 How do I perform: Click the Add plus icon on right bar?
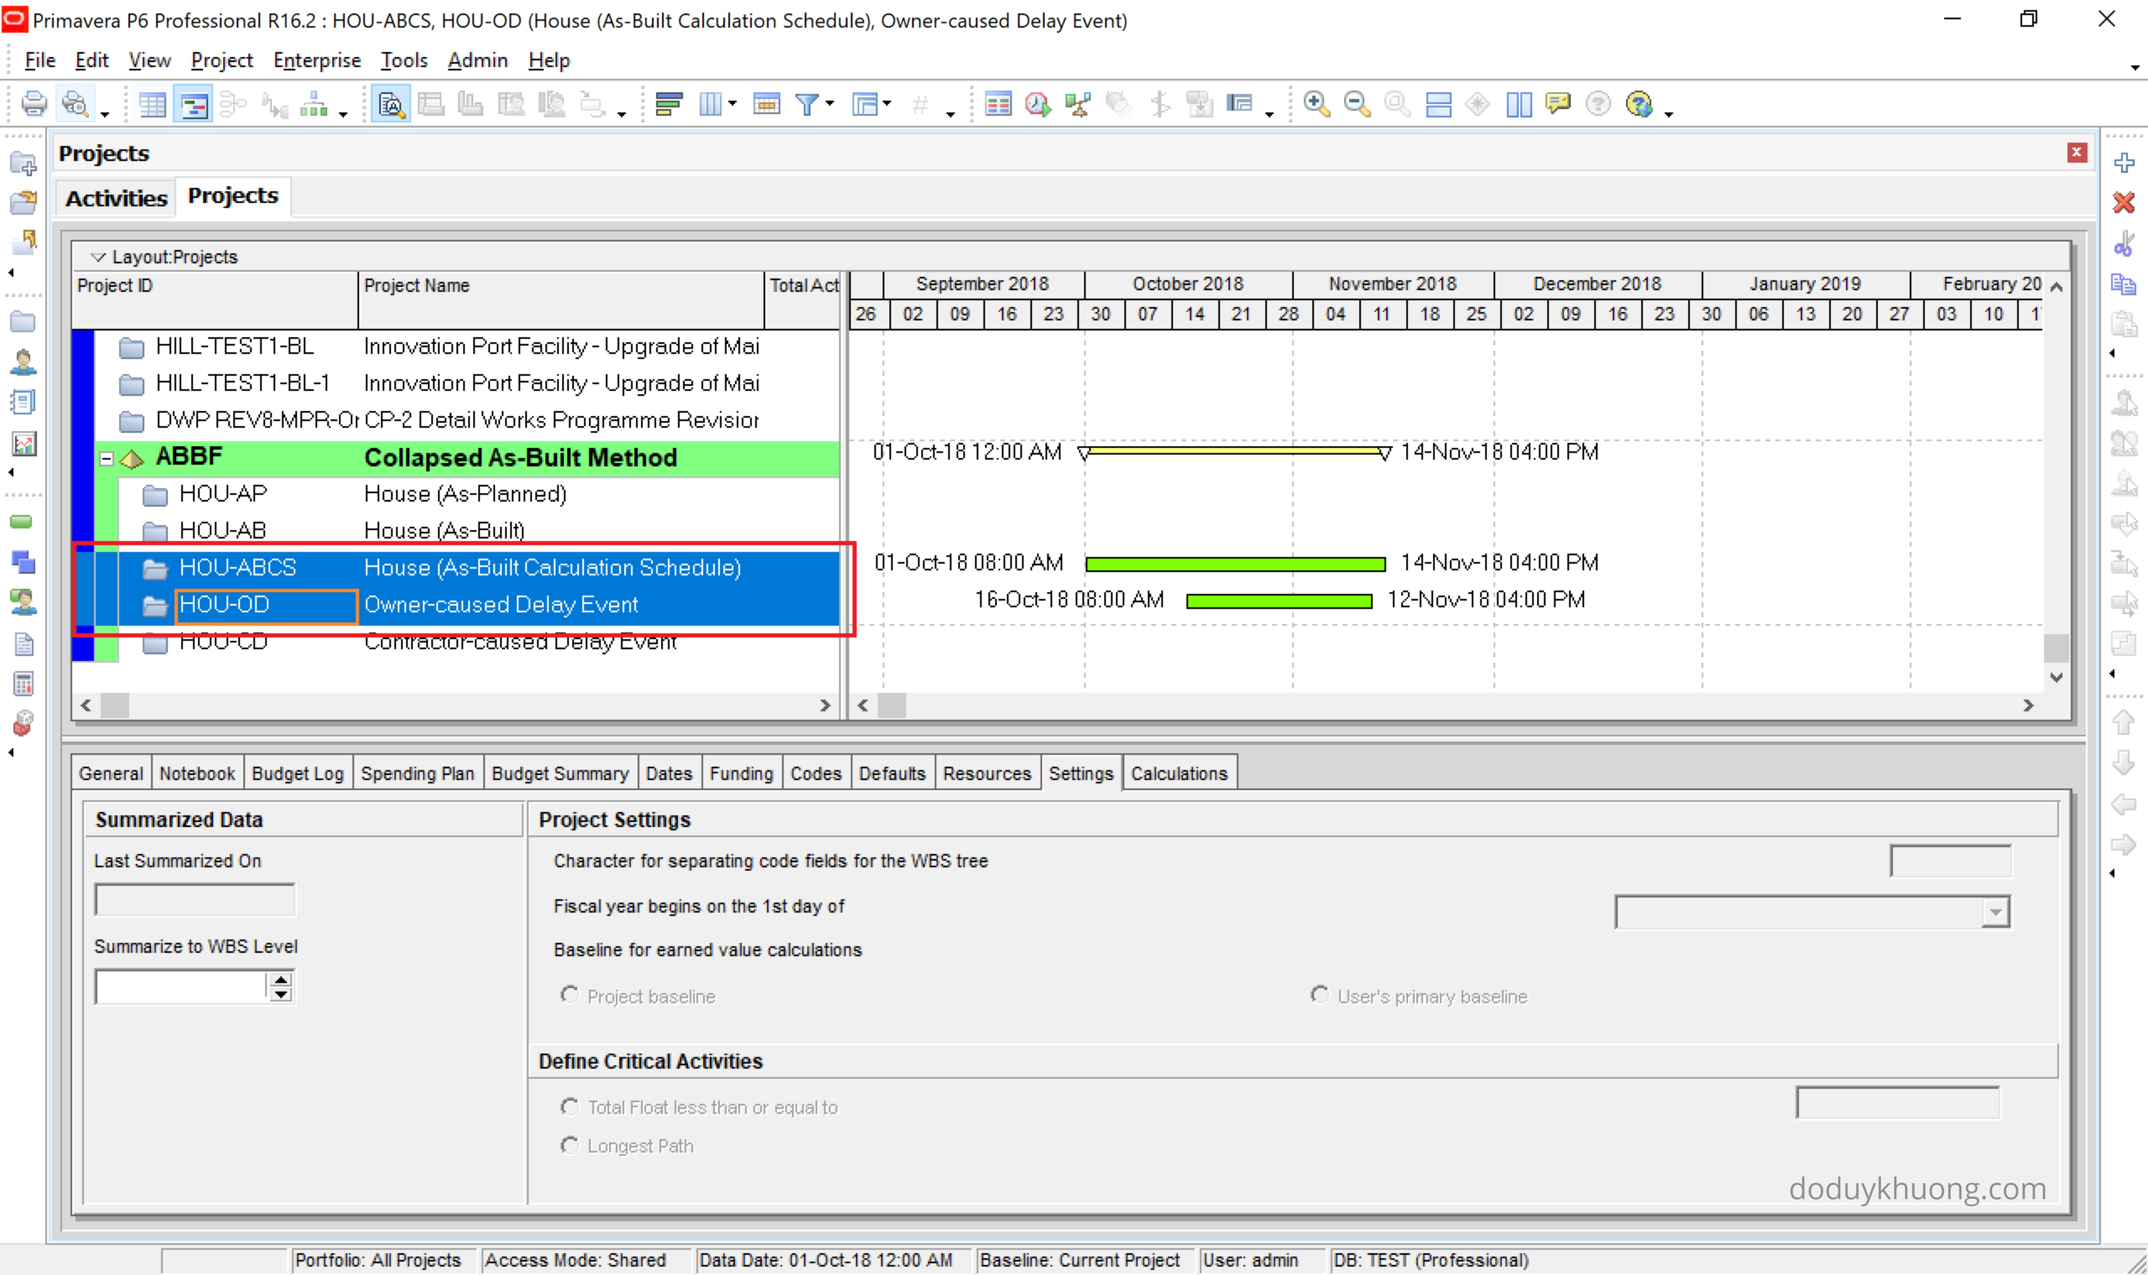point(2124,162)
